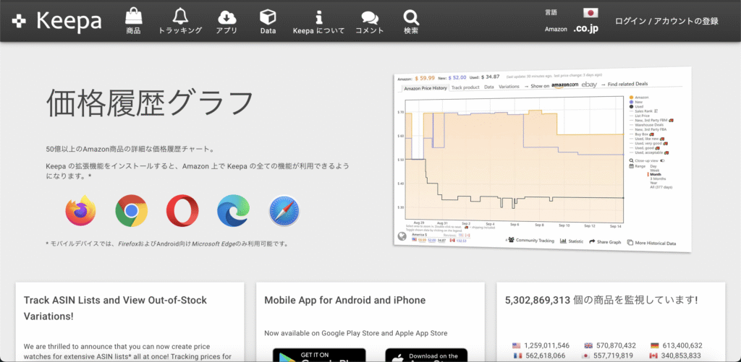Open Keepa について info icon
This screenshot has width=741, height=362.
click(x=318, y=22)
